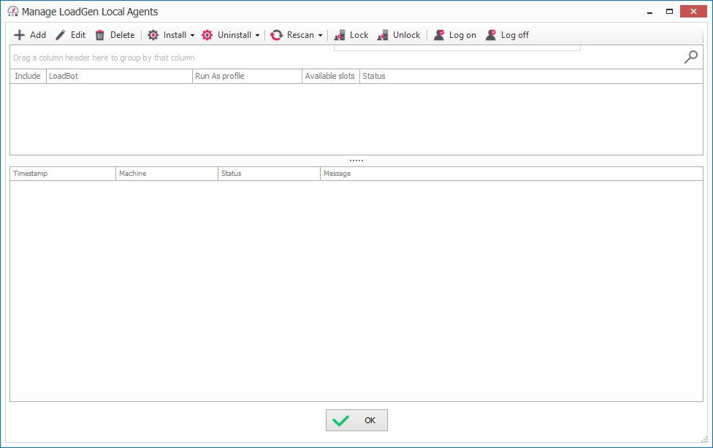Click the Uninstall gear icon
713x448 pixels.
tap(207, 35)
